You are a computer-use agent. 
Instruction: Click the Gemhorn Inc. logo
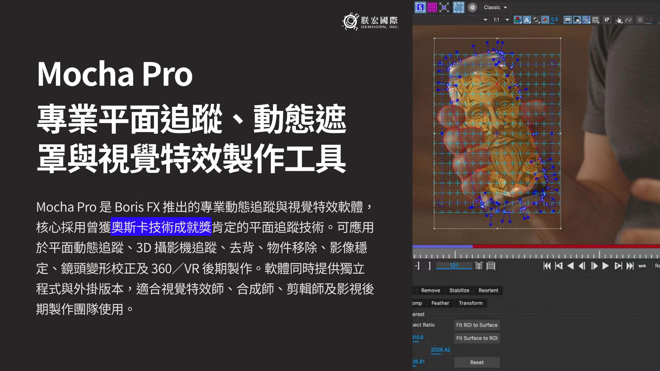pos(370,21)
